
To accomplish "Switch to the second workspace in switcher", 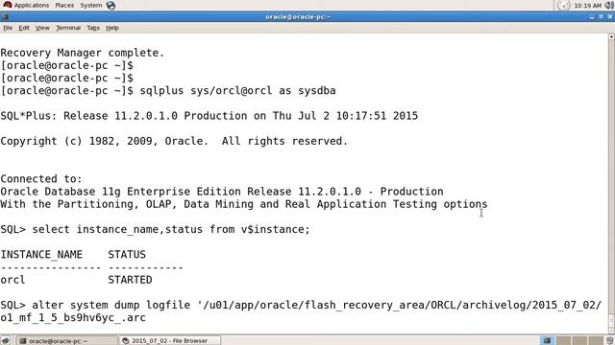I will pyautogui.click(x=564, y=341).
